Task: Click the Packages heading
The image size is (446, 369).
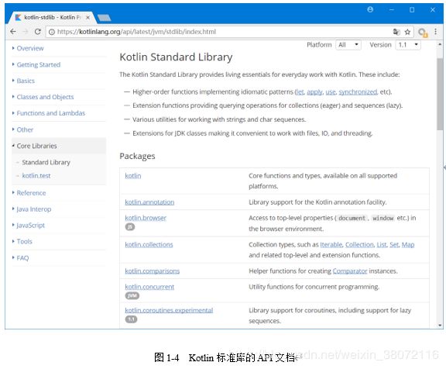Action: [137, 156]
